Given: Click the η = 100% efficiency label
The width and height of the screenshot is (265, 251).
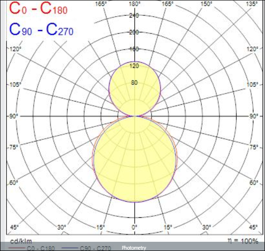Looking at the screenshot, I should (x=243, y=241).
